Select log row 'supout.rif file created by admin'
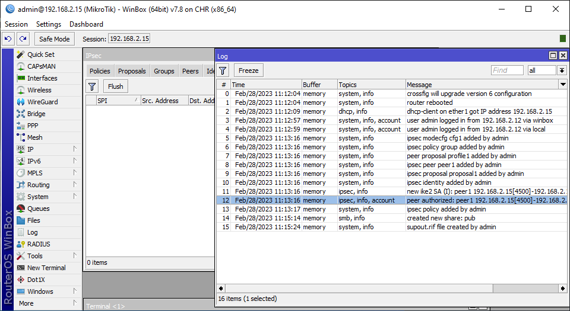Viewport: 570px width, 311px height. [391, 227]
